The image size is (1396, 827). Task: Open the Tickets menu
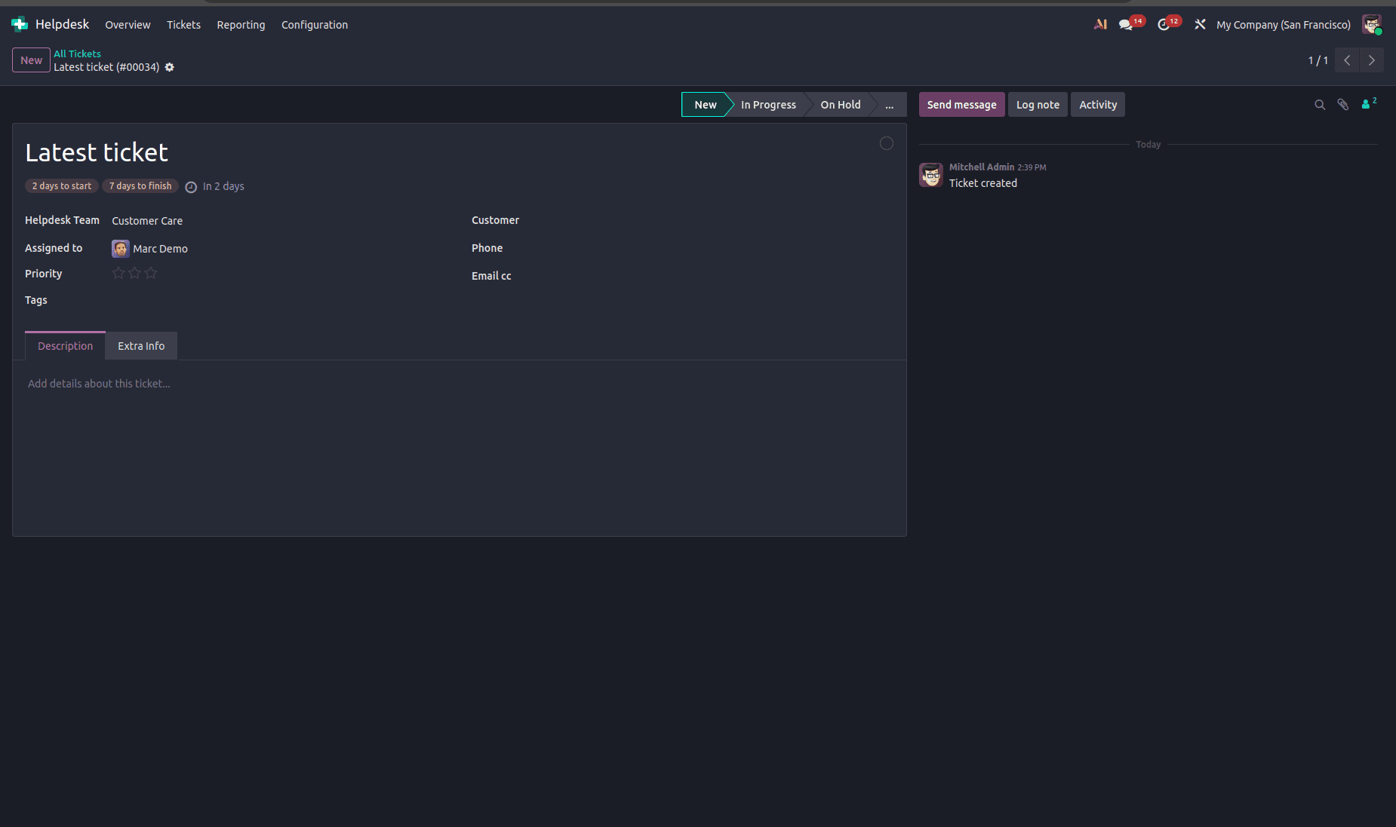(183, 25)
